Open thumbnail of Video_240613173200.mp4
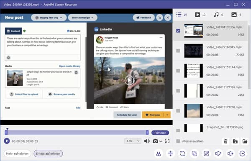 coord(193,111)
